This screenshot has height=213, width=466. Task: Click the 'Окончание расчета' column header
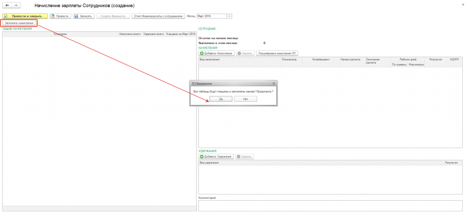tap(378, 62)
